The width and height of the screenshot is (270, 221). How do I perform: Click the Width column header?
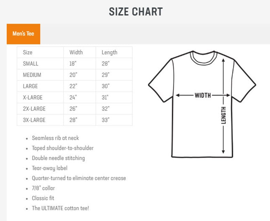click(x=76, y=52)
